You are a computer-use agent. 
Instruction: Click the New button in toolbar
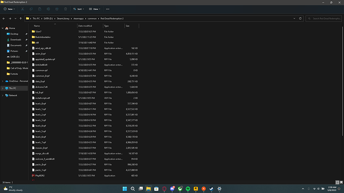point(9,9)
